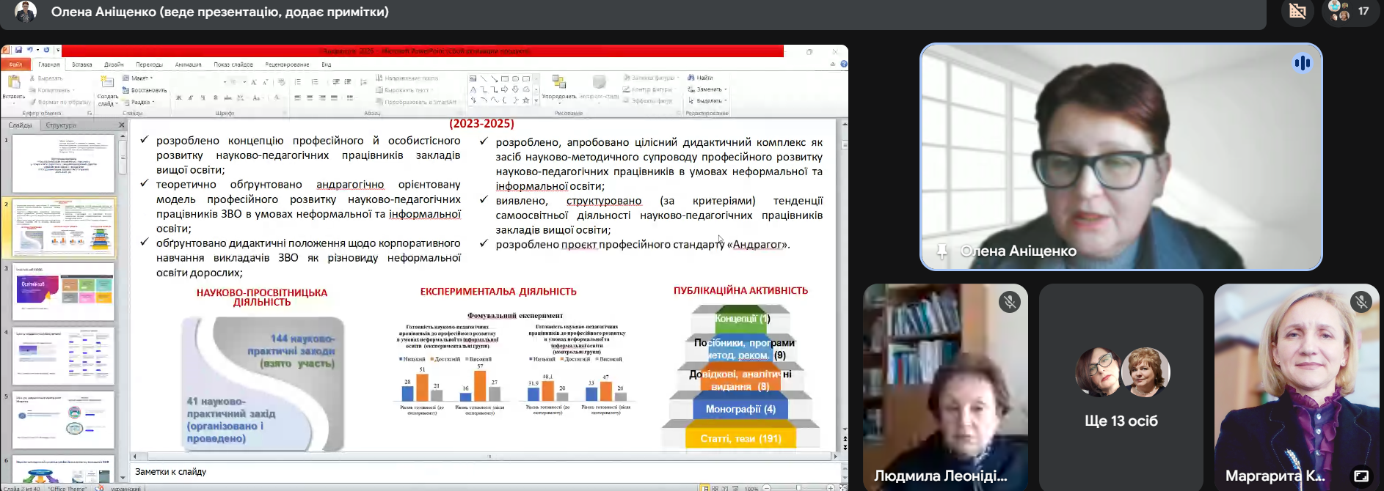This screenshot has height=491, width=1384.
Task: Open 'Ще 13 осіб' participants tile
Action: (1121, 387)
